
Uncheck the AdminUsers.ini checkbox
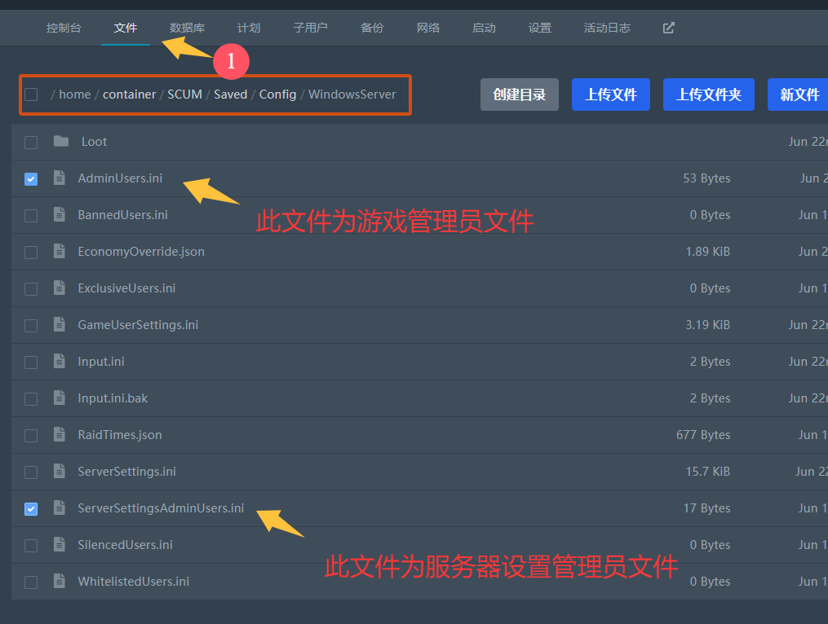[x=31, y=178]
